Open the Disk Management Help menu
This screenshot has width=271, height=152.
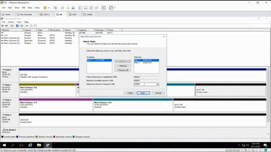tap(26, 22)
